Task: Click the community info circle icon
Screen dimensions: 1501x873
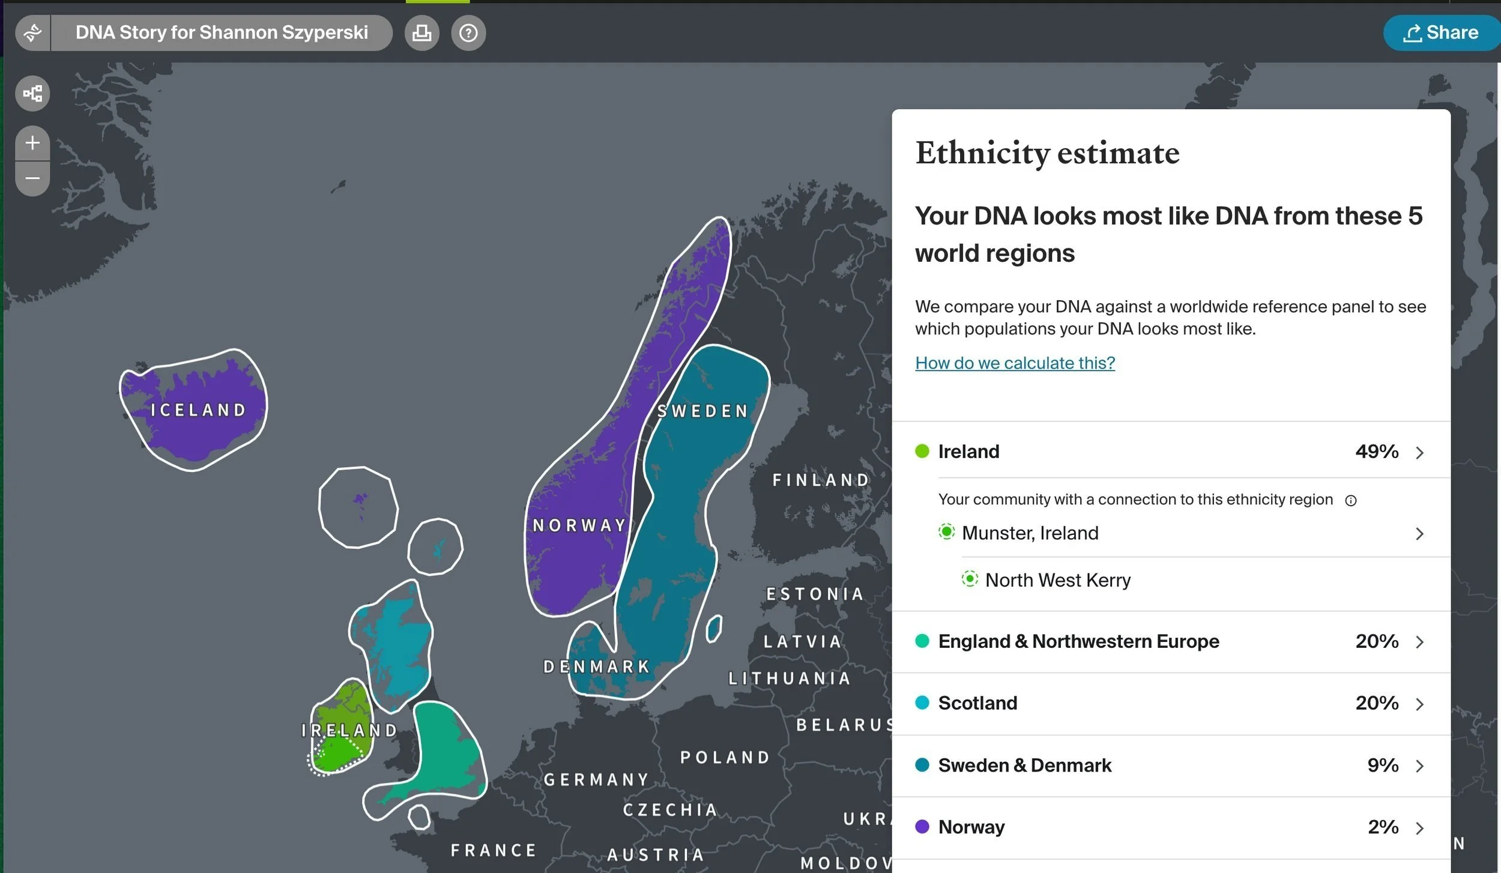Action: 1350,501
